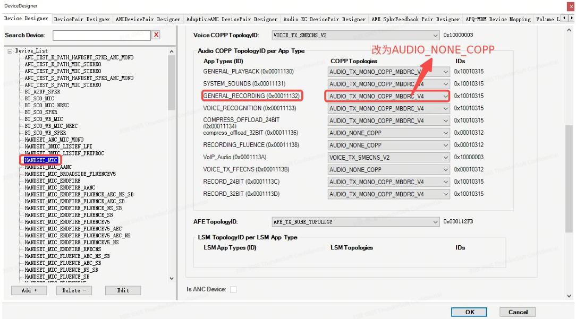Clear search with the red X icon
This screenshot has height=319, width=576.
[156, 35]
